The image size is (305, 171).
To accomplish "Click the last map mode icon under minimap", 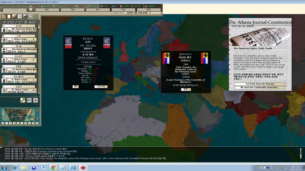I will (x=37, y=123).
